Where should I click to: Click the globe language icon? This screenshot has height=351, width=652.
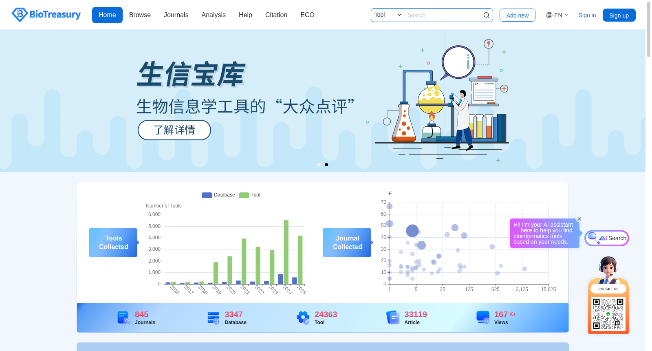click(549, 15)
